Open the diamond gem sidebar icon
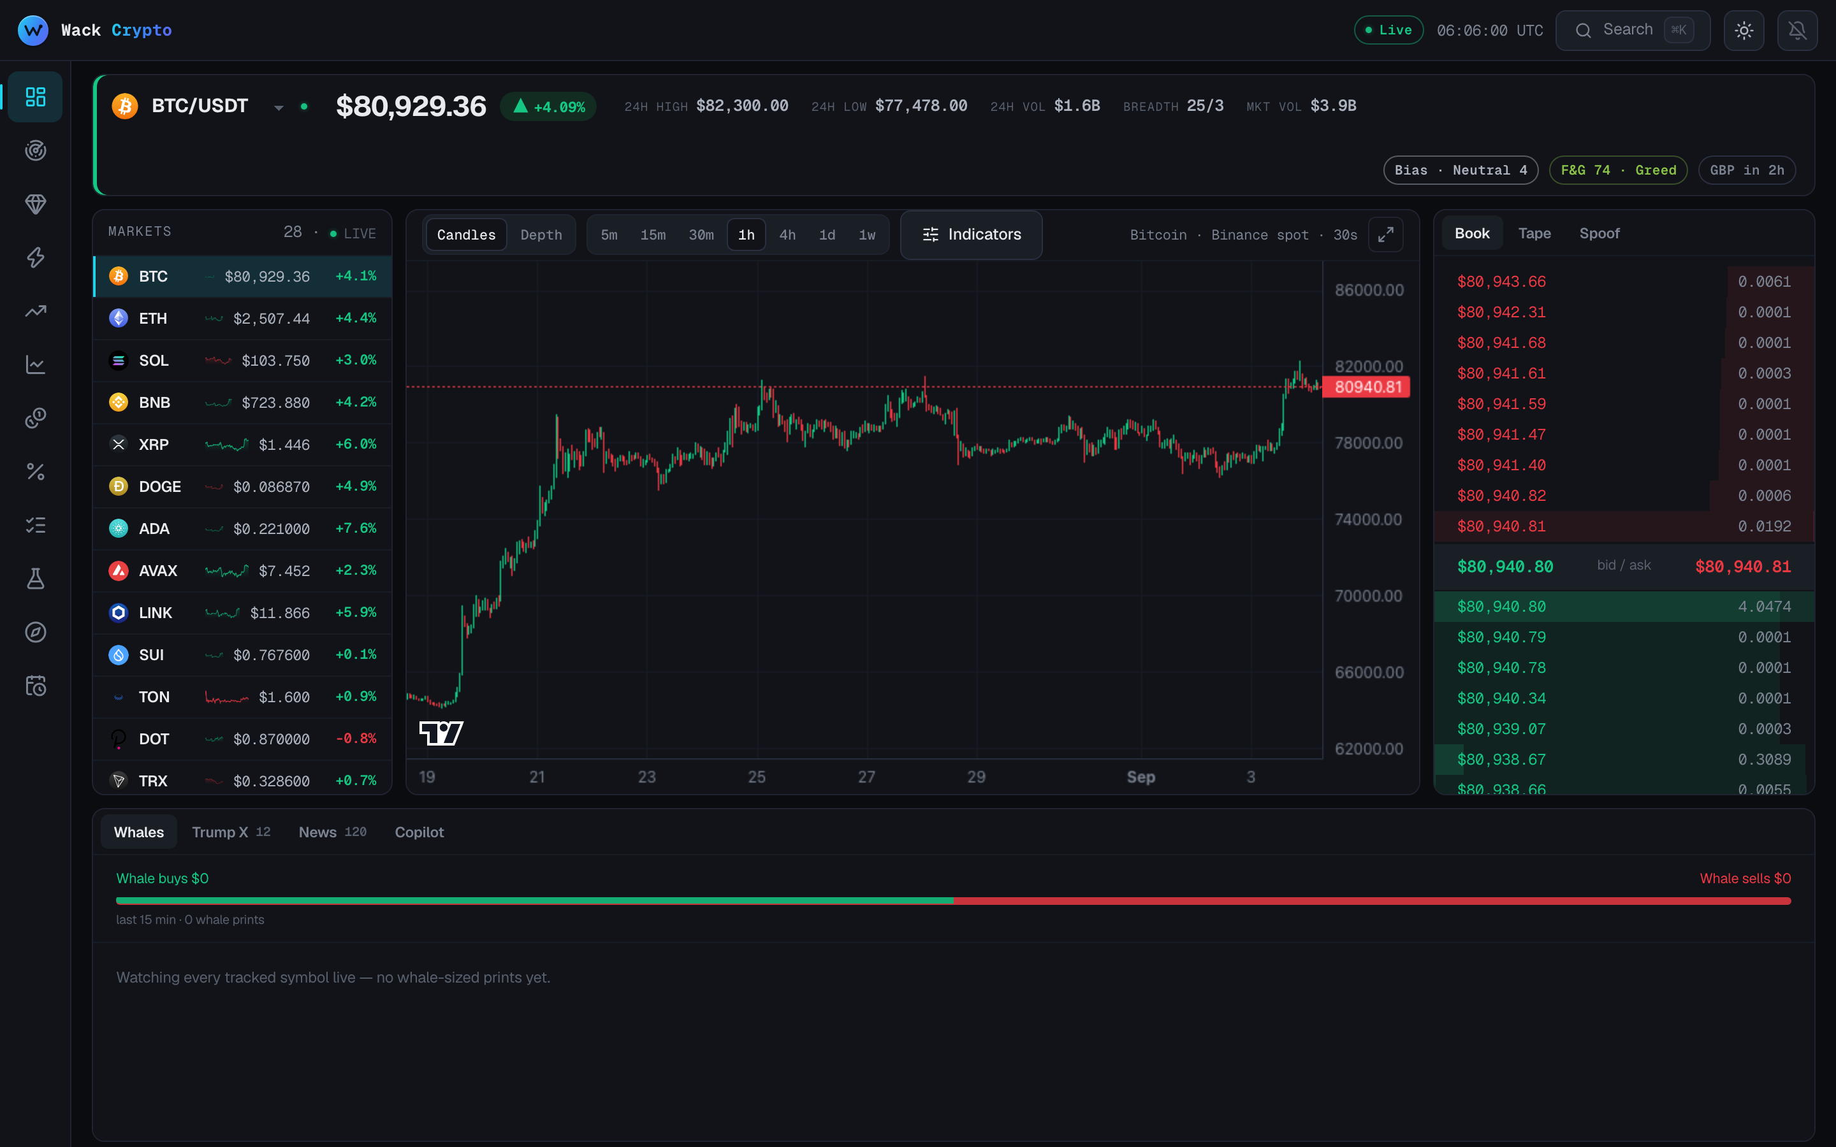 coord(36,204)
